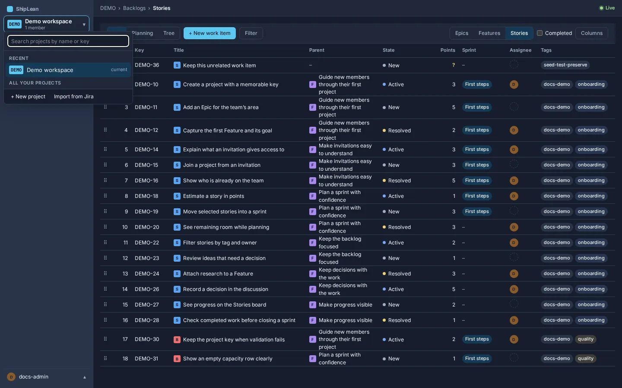The height and width of the screenshot is (388, 622).
Task: Open DEMO breadcrumb link
Action: click(108, 8)
